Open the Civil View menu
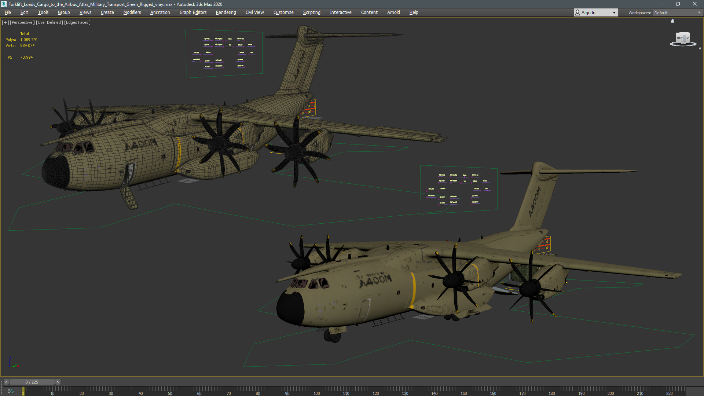 point(254,12)
